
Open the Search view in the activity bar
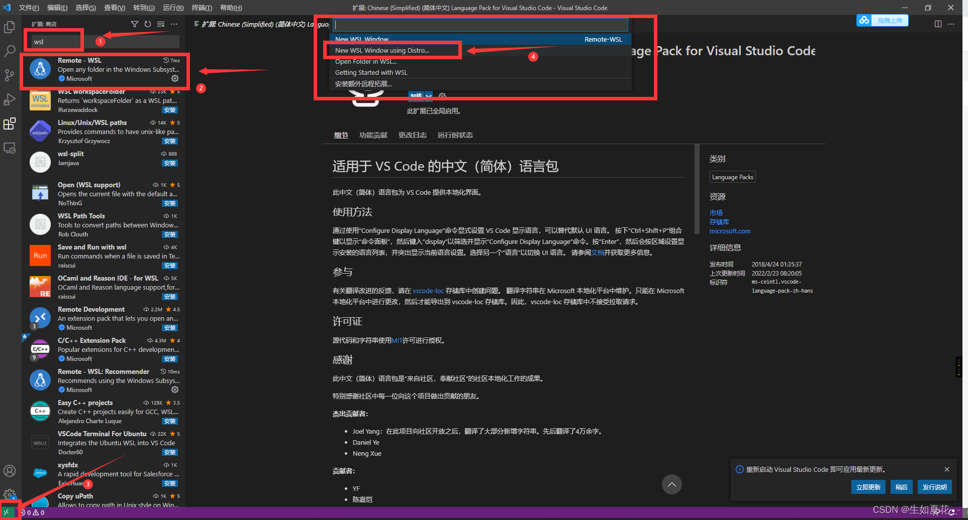point(10,51)
